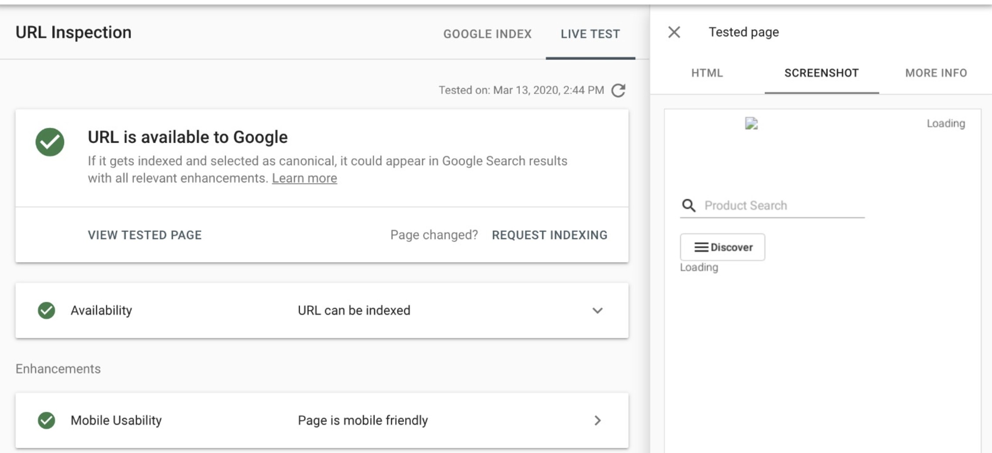Click the broken image placeholder in screenshot
Image resolution: width=992 pixels, height=453 pixels.
(751, 124)
